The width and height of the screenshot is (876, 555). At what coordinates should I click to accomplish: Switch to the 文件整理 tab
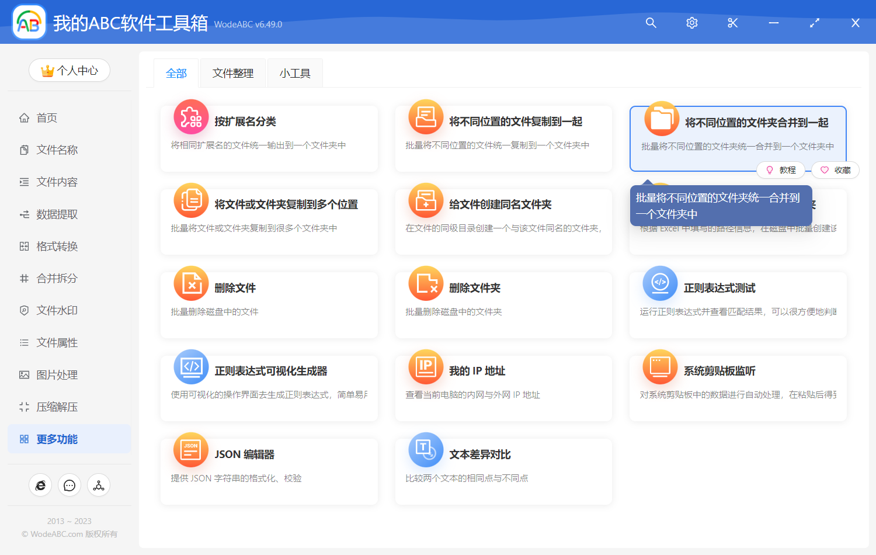232,72
